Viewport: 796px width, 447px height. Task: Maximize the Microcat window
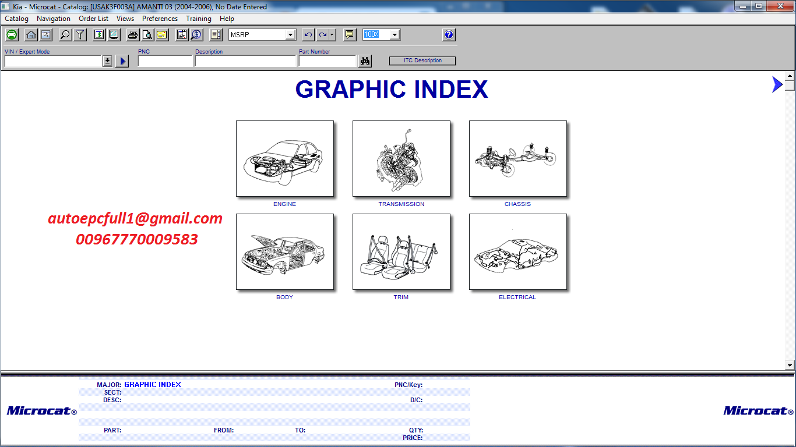(x=759, y=6)
